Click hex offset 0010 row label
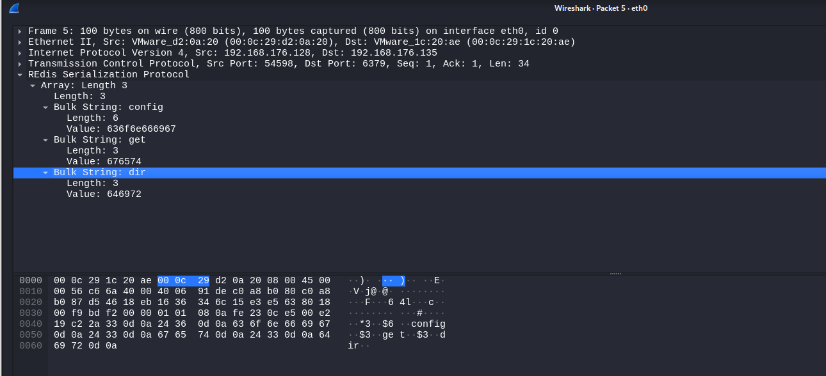The image size is (826, 376). pos(31,292)
